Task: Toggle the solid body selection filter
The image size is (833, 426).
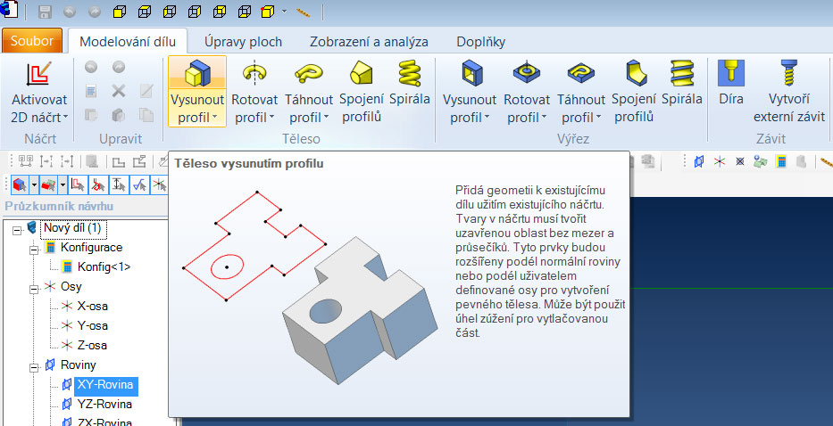Action: coord(18,184)
